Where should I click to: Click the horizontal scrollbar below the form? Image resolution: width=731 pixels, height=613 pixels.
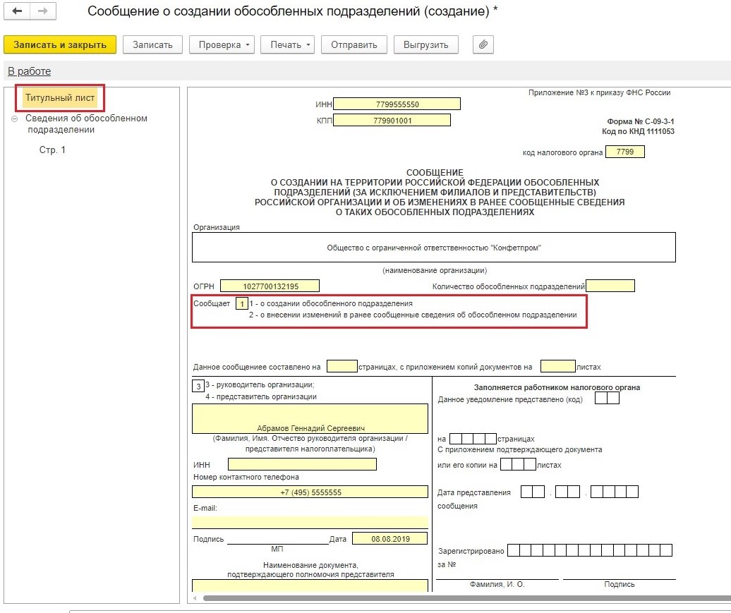pyautogui.click(x=459, y=598)
